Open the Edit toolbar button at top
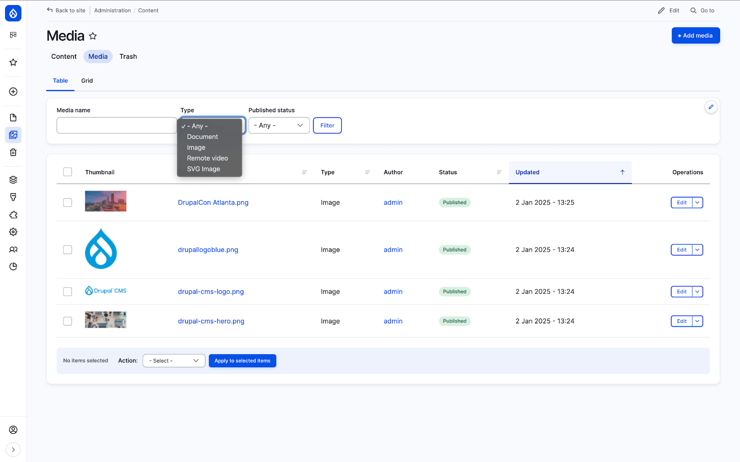This screenshot has width=740, height=462. pos(669,10)
